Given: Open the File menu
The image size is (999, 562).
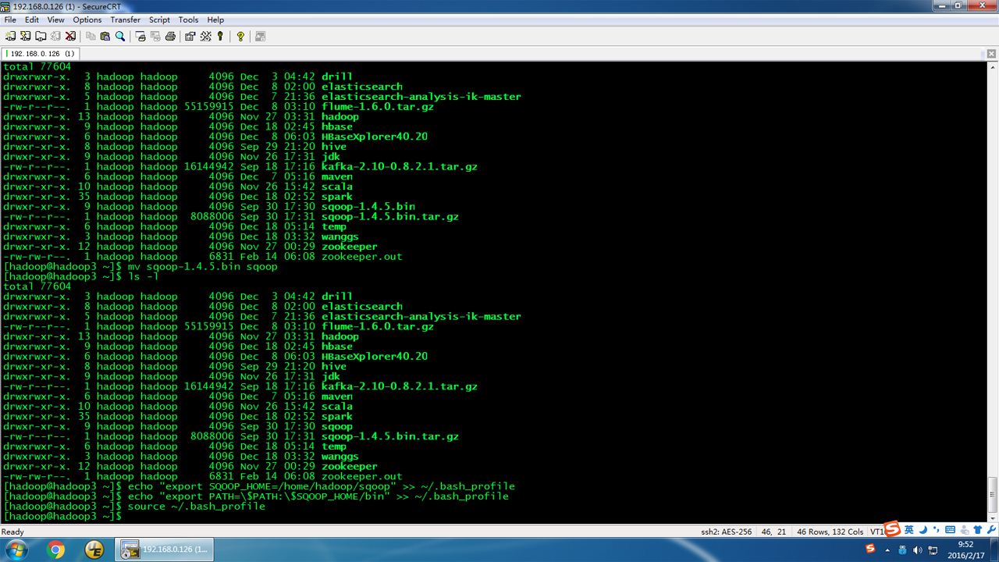Looking at the screenshot, I should (10, 20).
